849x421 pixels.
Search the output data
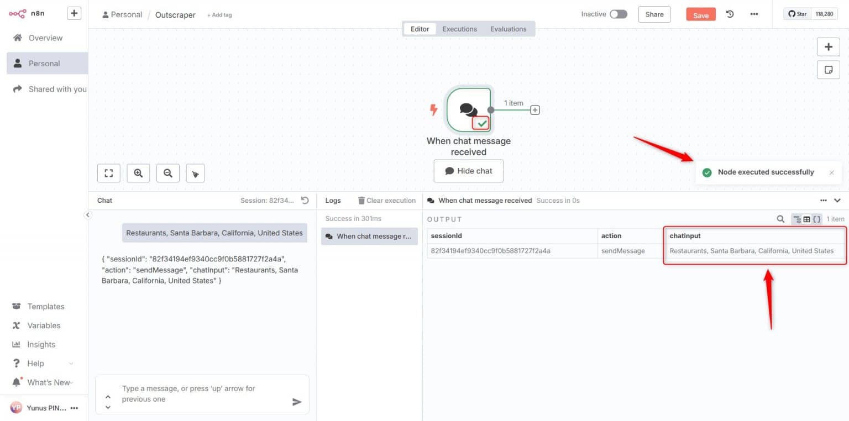[780, 219]
